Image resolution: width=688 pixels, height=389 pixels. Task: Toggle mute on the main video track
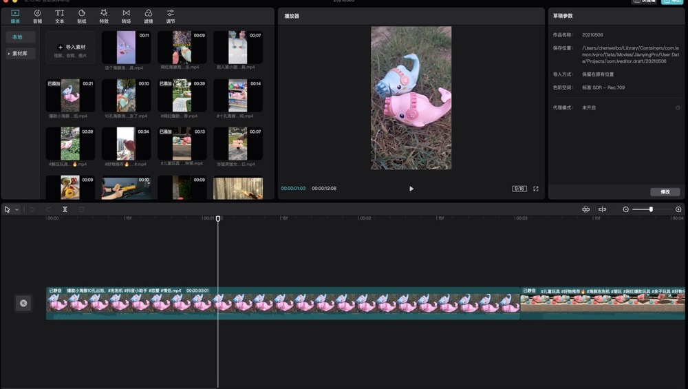(23, 303)
